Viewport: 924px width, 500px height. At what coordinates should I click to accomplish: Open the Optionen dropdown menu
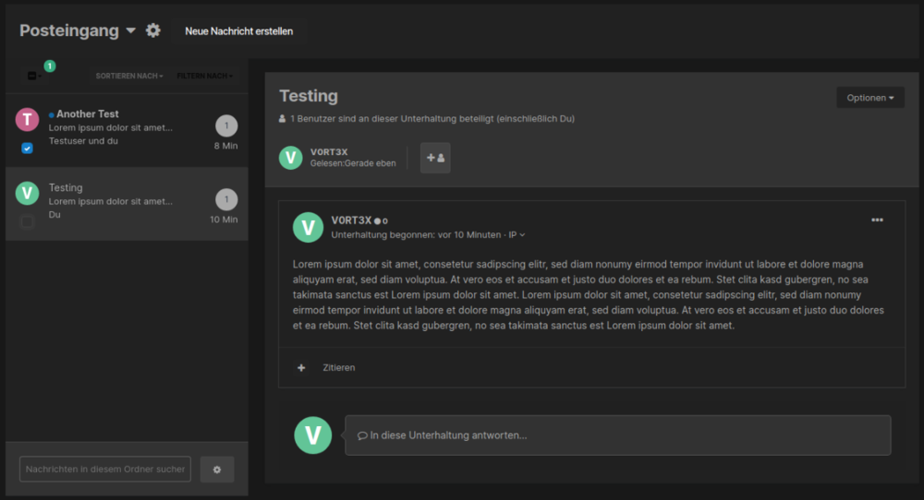coord(869,98)
